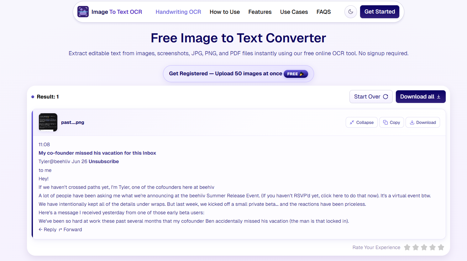Viewport: 467px width, 261px height.
Task: Click Download all results button
Action: point(421,97)
